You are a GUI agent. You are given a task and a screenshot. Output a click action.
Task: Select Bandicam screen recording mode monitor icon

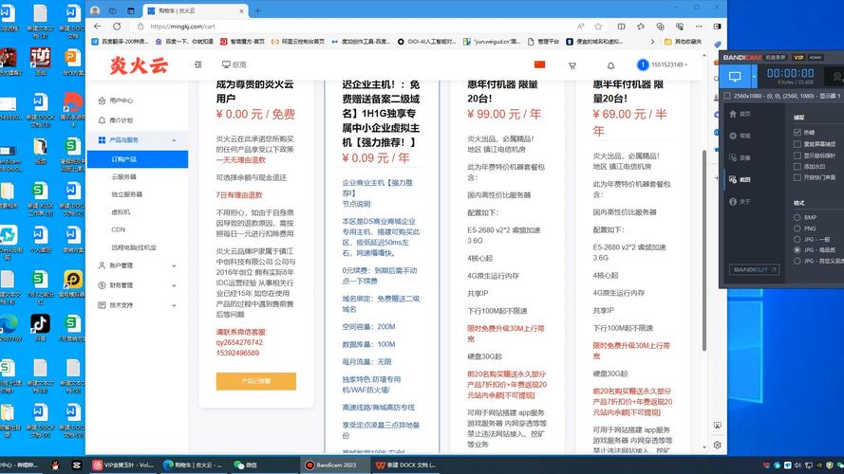tap(735, 77)
